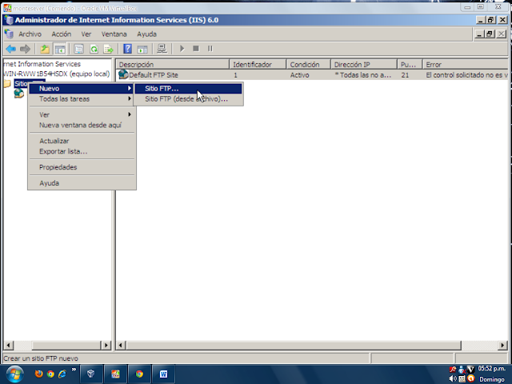Click the Sitios FTP folder icon in tree

coord(7,84)
